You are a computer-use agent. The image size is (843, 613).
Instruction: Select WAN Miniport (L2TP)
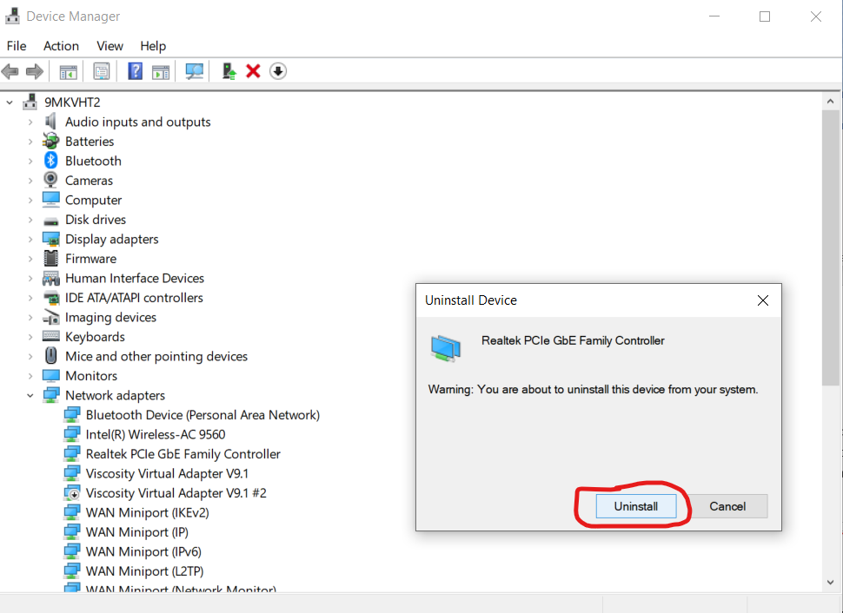(x=144, y=571)
